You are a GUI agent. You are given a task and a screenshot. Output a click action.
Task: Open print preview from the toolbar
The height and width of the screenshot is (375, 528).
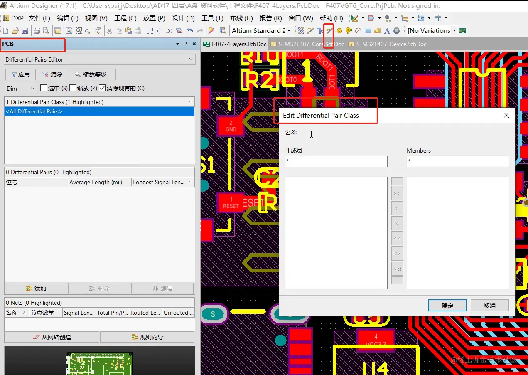46,31
